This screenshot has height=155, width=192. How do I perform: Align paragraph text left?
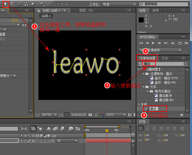(x=141, y=128)
